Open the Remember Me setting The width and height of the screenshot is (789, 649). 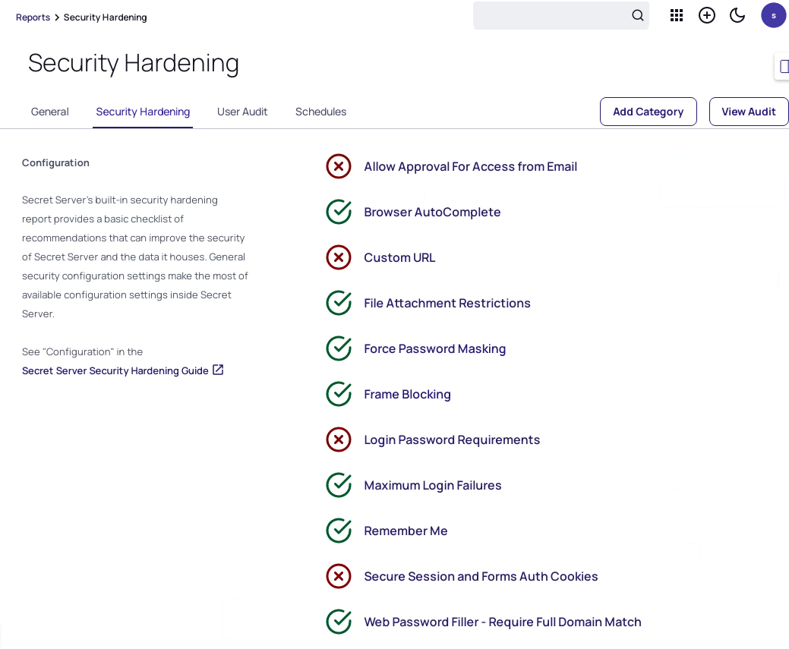coord(406,531)
